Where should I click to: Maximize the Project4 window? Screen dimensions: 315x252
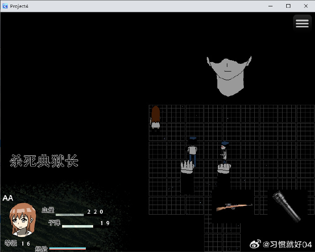point(288,6)
